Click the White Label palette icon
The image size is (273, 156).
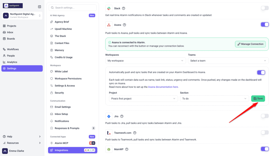click(51, 71)
